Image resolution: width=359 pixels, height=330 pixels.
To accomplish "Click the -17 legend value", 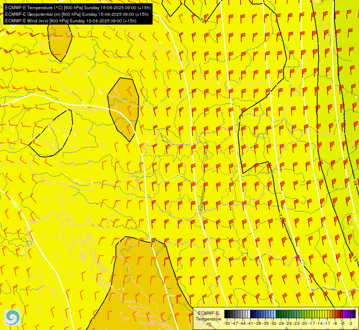I will [x=312, y=323].
